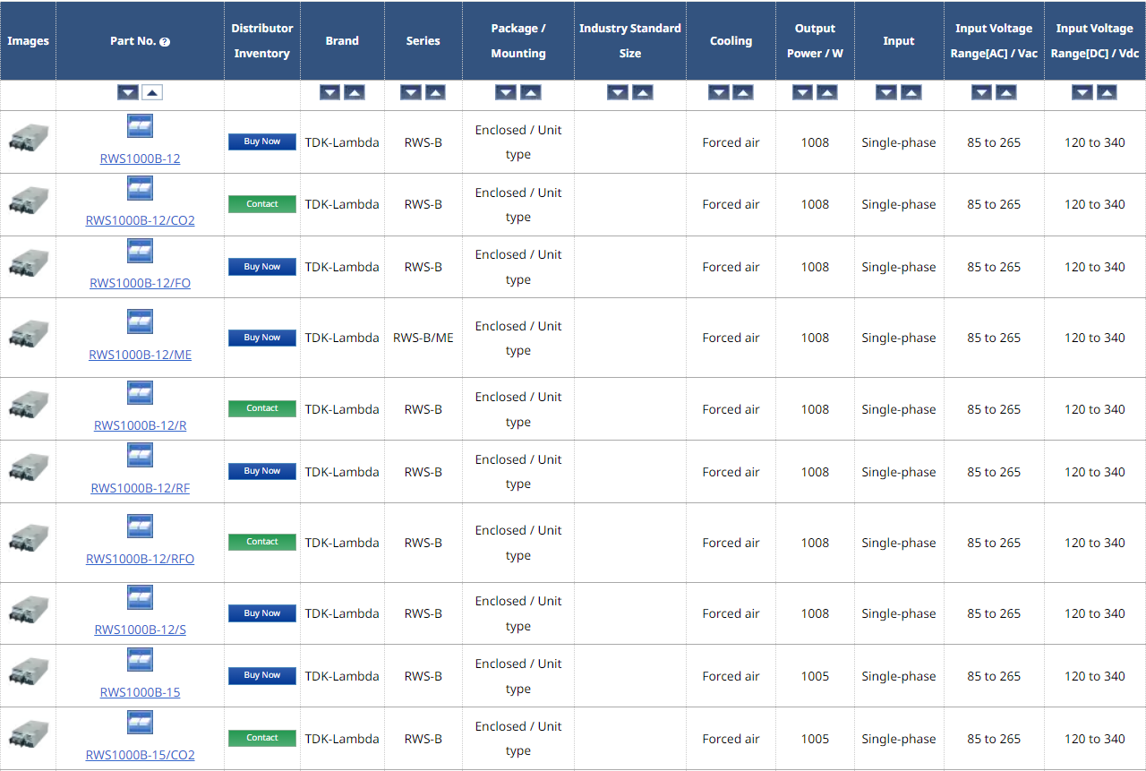This screenshot has height=771, width=1146.
Task: Click the blue icon above RWS1000B-12/ME link
Action: (140, 322)
